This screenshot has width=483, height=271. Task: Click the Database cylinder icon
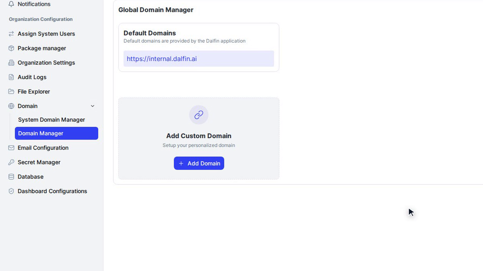click(11, 177)
